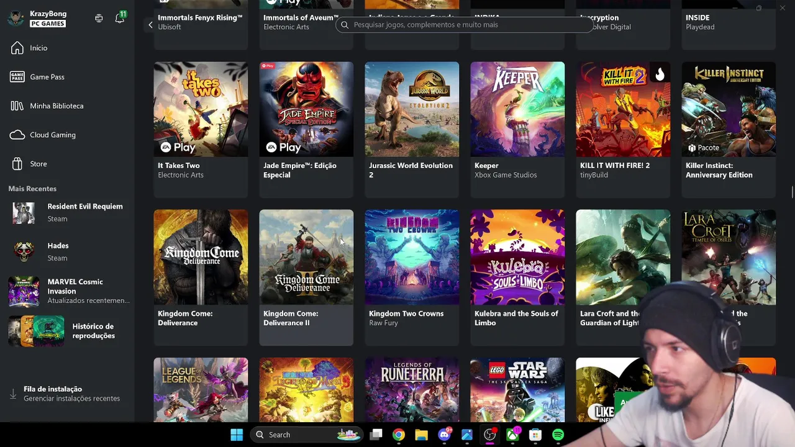Switch to OBS Studio on taskbar
The width and height of the screenshot is (795, 447).
click(490, 435)
